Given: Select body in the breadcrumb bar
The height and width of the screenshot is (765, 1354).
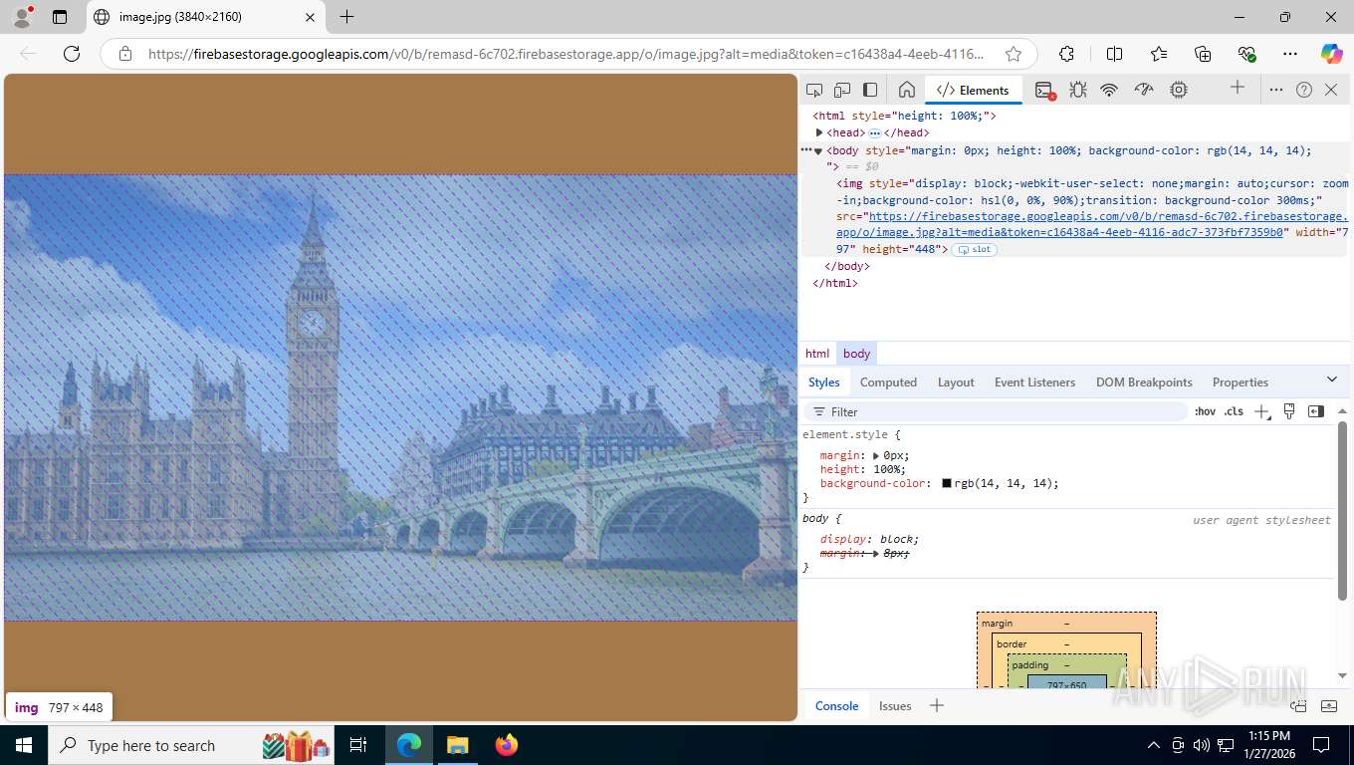Looking at the screenshot, I should 856,354.
